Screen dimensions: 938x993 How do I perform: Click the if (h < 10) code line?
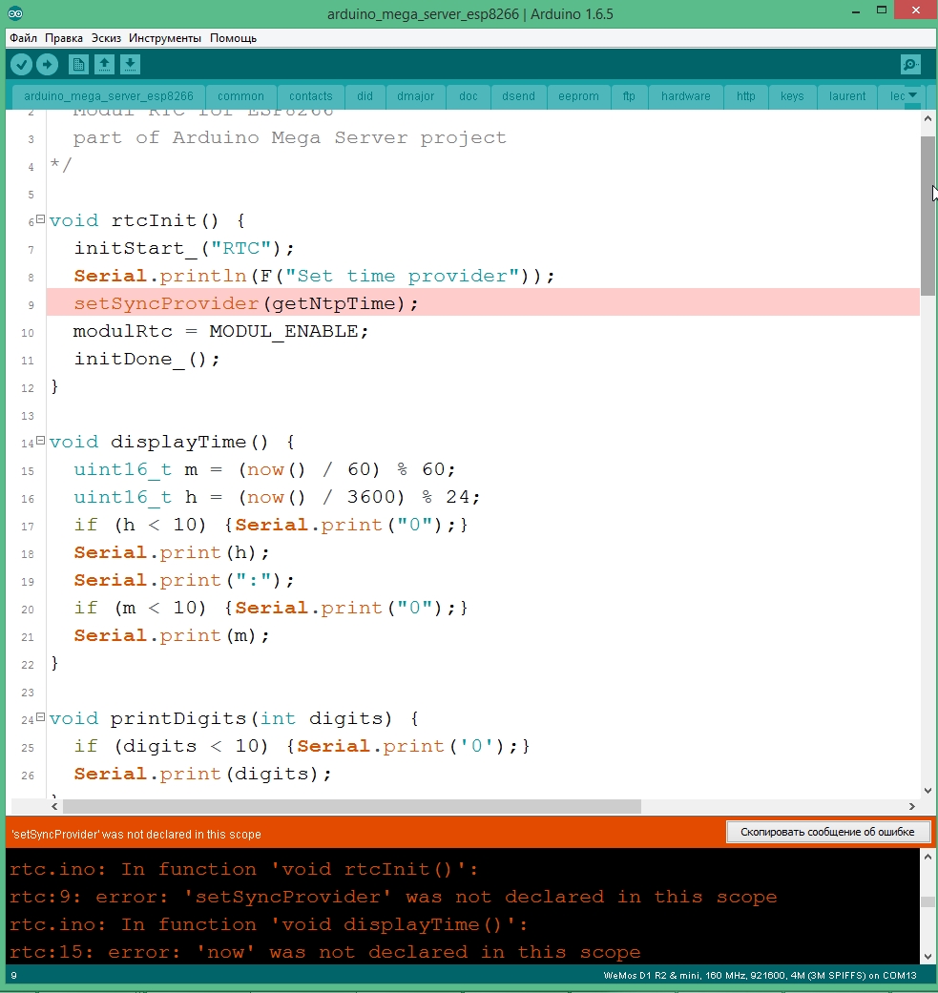coord(270,525)
